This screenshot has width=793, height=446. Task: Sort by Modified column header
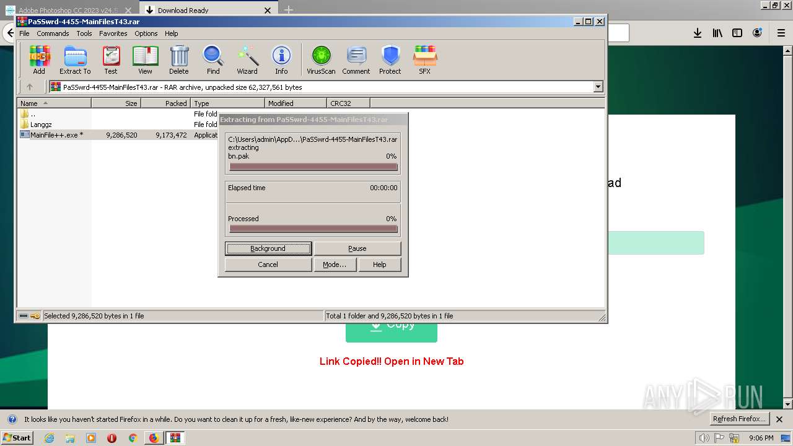(296, 103)
